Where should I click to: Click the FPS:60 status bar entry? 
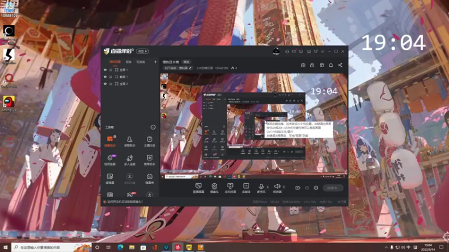pos(274,202)
